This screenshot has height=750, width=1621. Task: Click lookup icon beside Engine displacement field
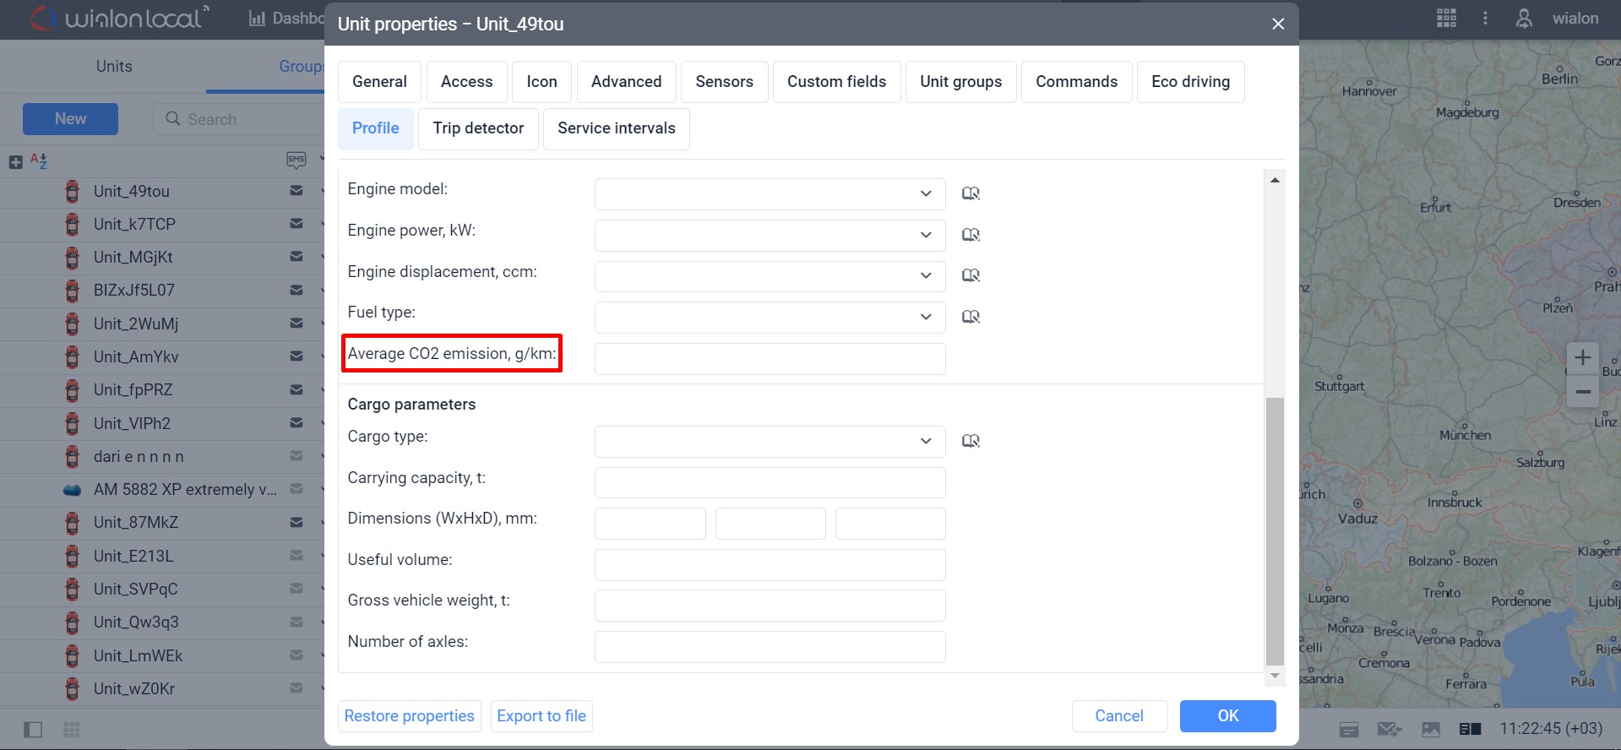[x=971, y=275]
